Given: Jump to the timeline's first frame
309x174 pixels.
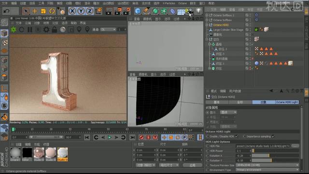Looking at the screenshot, I should tap(87, 137).
